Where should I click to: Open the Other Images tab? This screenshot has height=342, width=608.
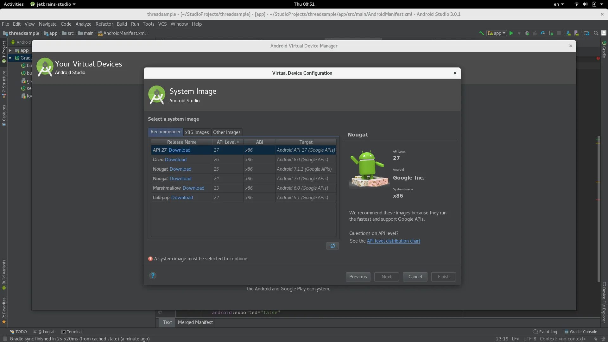click(227, 132)
